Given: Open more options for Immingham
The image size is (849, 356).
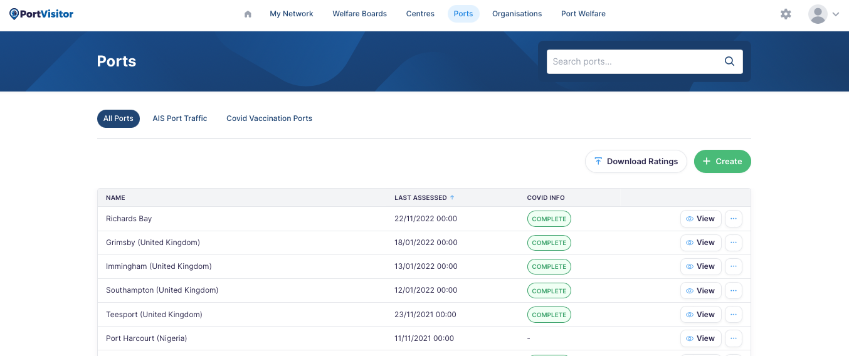Looking at the screenshot, I should point(734,266).
